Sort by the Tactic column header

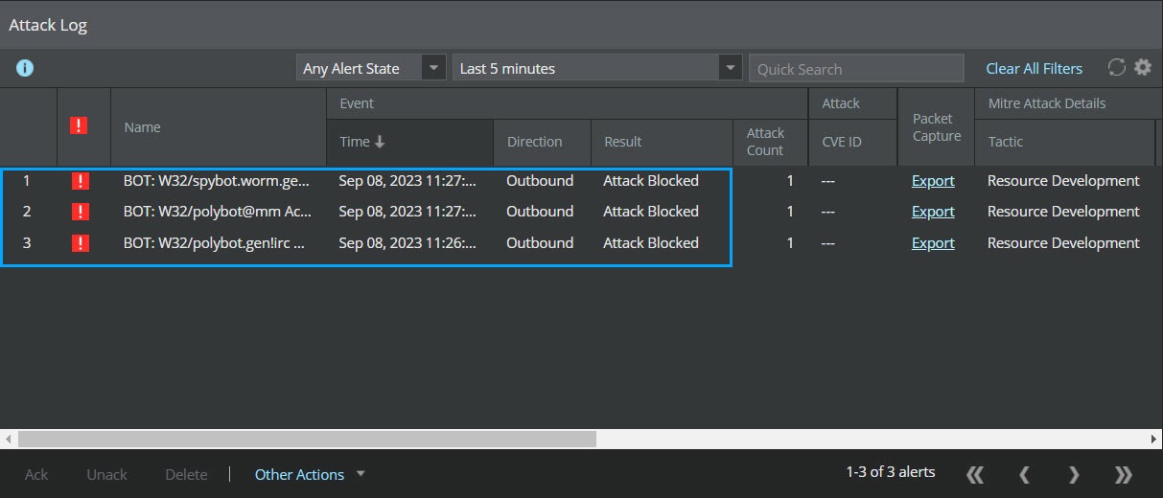[1064, 142]
